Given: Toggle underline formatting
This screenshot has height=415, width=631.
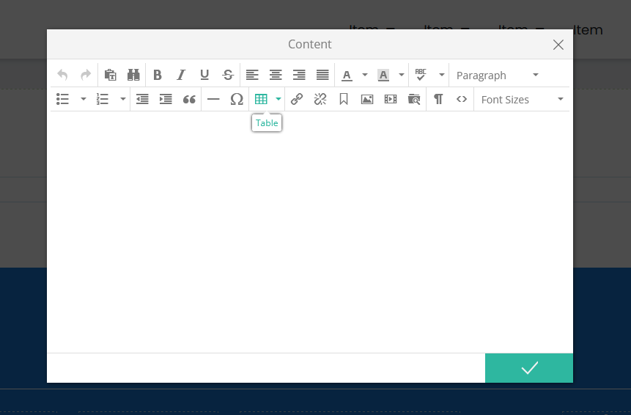Looking at the screenshot, I should [204, 75].
